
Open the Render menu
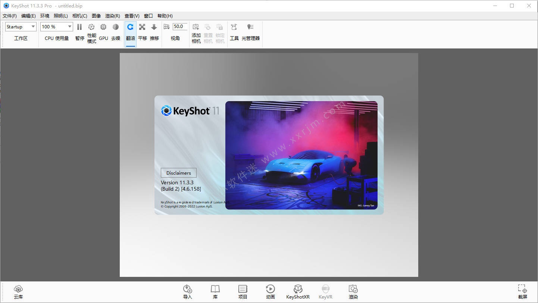point(113,16)
